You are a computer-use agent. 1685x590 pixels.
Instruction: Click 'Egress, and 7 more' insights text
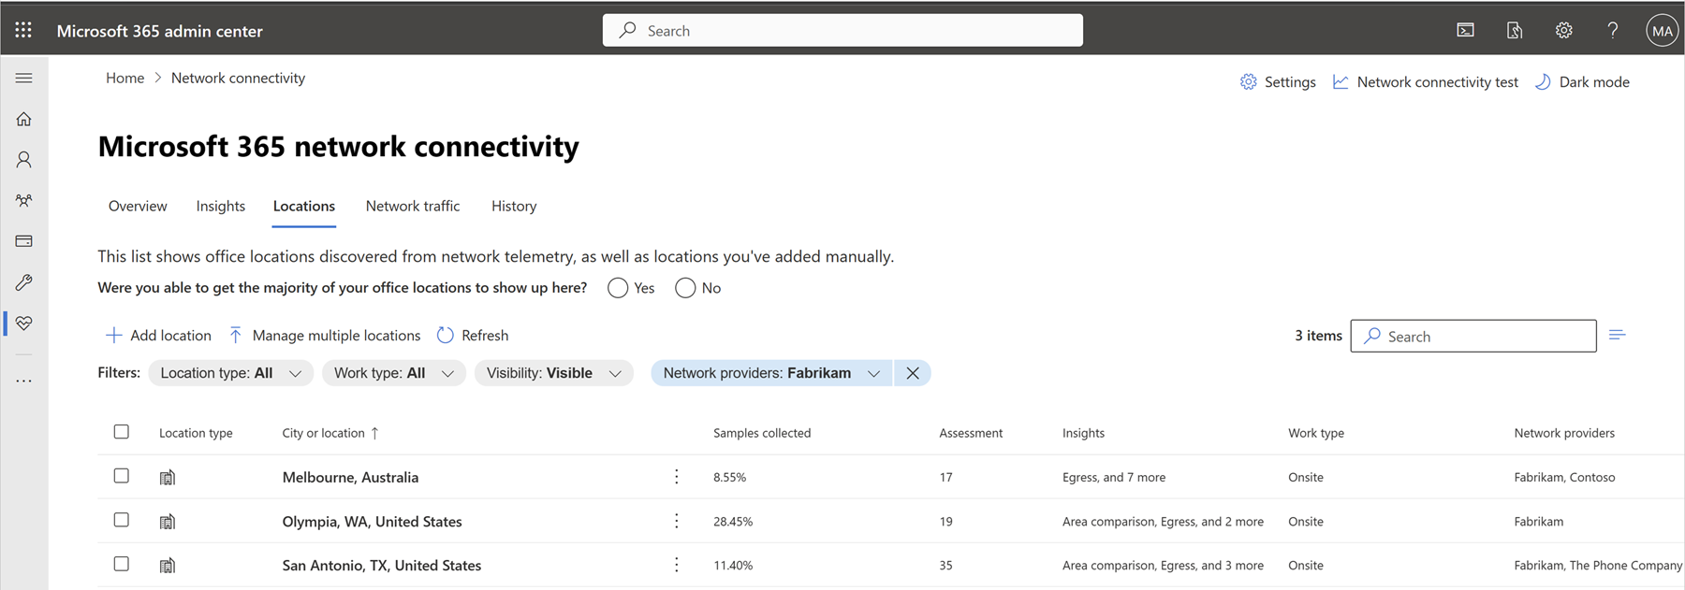1114,477
